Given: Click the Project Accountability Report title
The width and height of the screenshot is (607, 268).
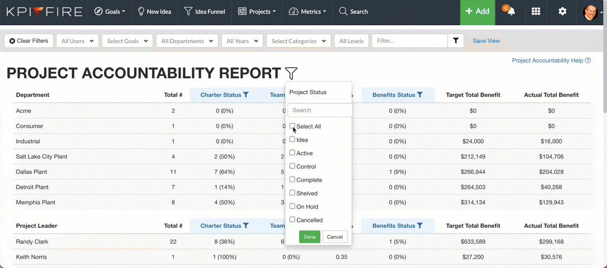Looking at the screenshot, I should pos(144,73).
